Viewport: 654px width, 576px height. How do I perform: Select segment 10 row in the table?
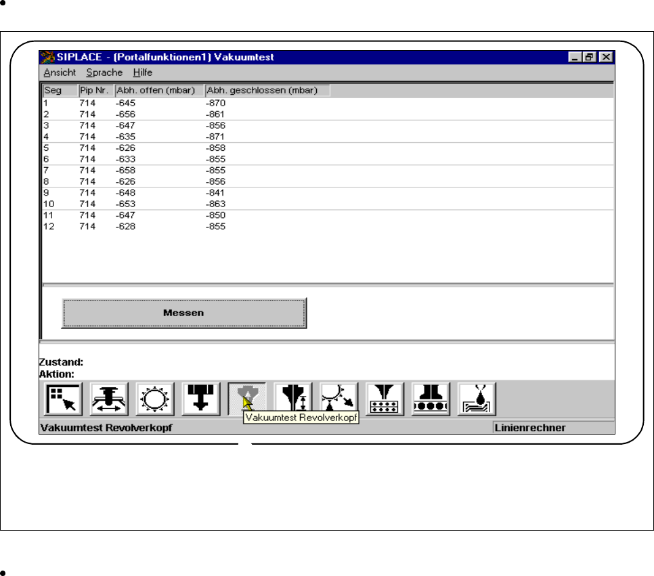point(328,204)
